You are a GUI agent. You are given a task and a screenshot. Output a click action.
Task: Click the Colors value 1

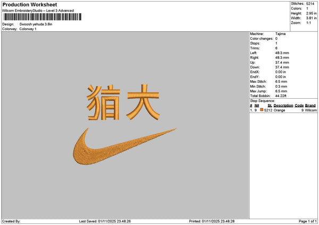coord(307,8)
